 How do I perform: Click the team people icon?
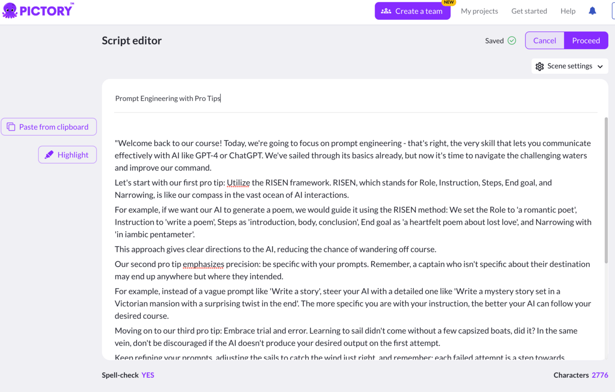point(386,11)
